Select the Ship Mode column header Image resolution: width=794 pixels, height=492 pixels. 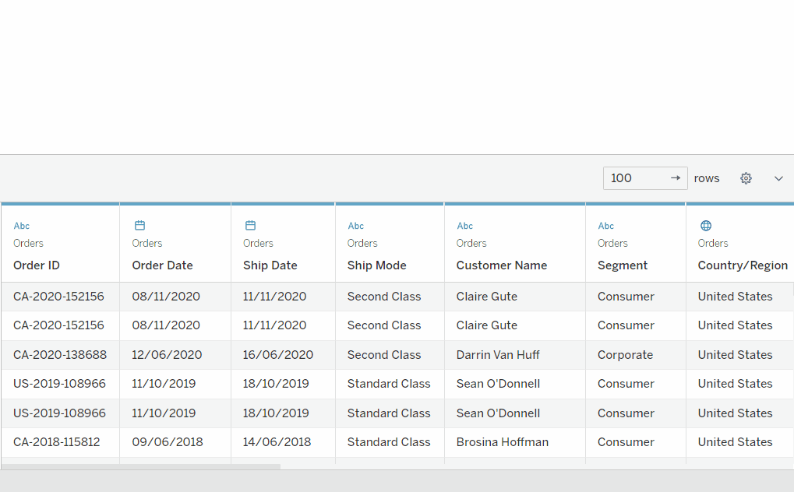click(377, 265)
